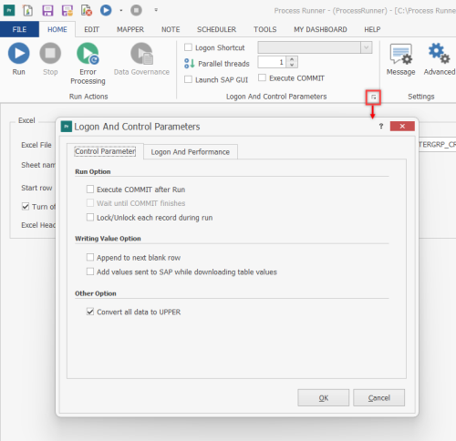Switch to the EDIT ribbon tab
Screen dimensions: 456x441
pyautogui.click(x=91, y=29)
